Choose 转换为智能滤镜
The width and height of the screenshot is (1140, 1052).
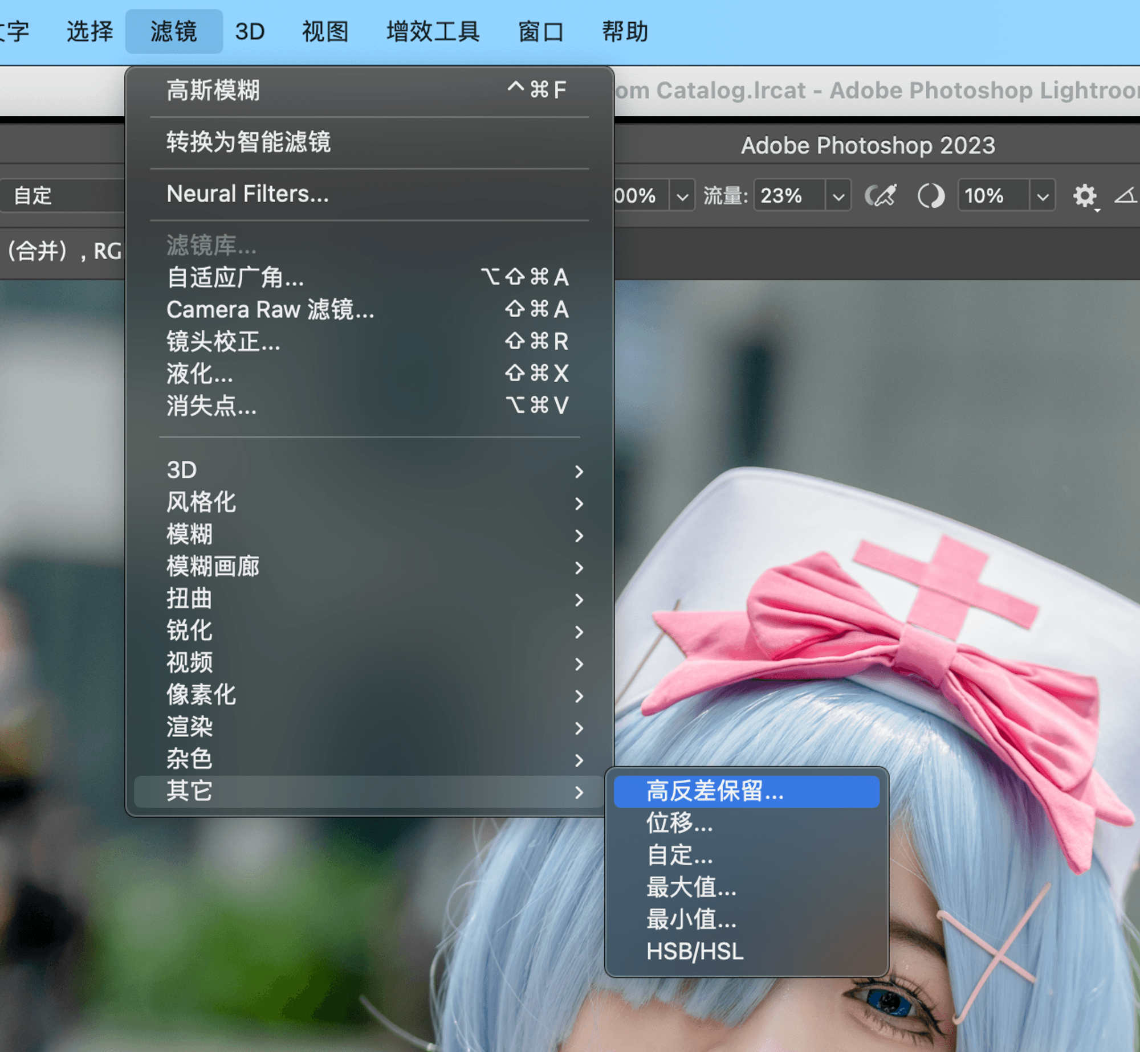coord(369,141)
